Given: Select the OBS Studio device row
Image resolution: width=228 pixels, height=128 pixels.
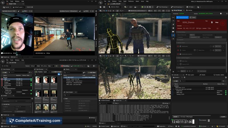Looking at the screenshot, I should pyautogui.click(x=17, y=80).
